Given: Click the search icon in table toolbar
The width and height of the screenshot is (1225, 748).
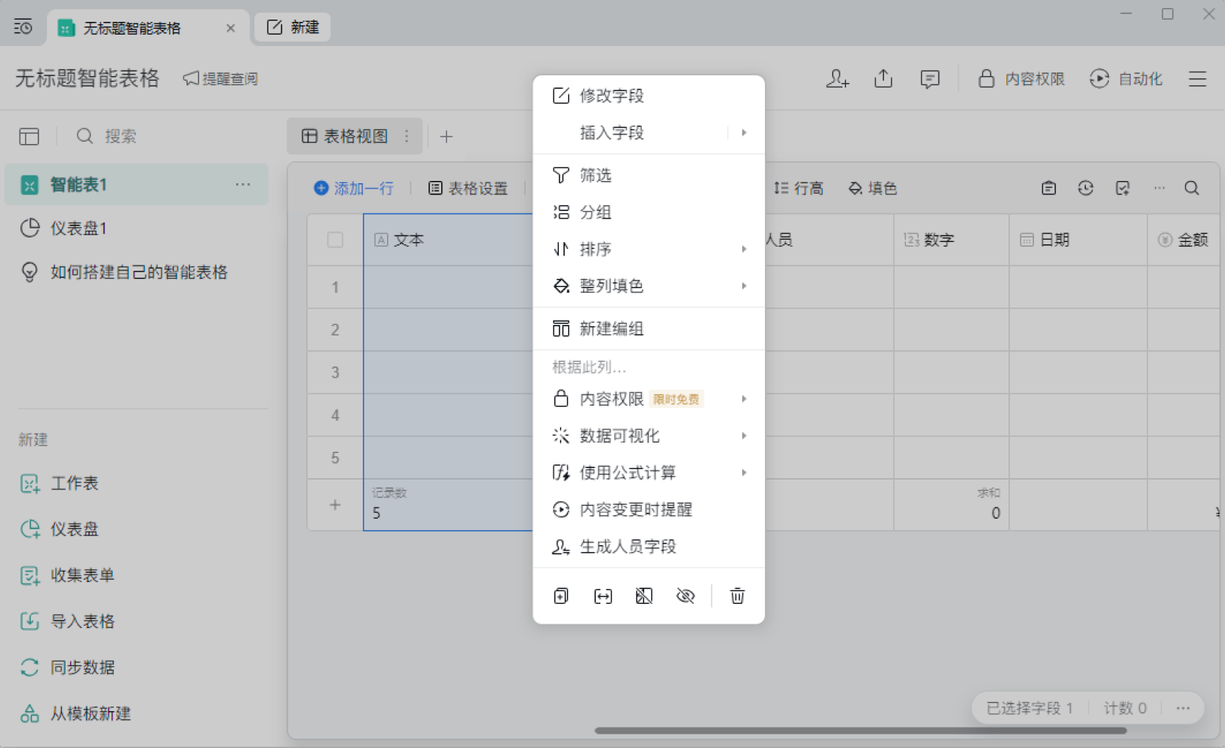Looking at the screenshot, I should point(1192,188).
